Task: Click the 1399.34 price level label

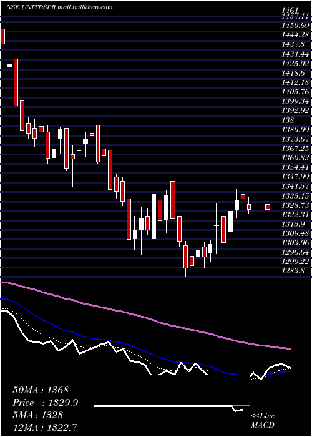Action: click(x=295, y=101)
